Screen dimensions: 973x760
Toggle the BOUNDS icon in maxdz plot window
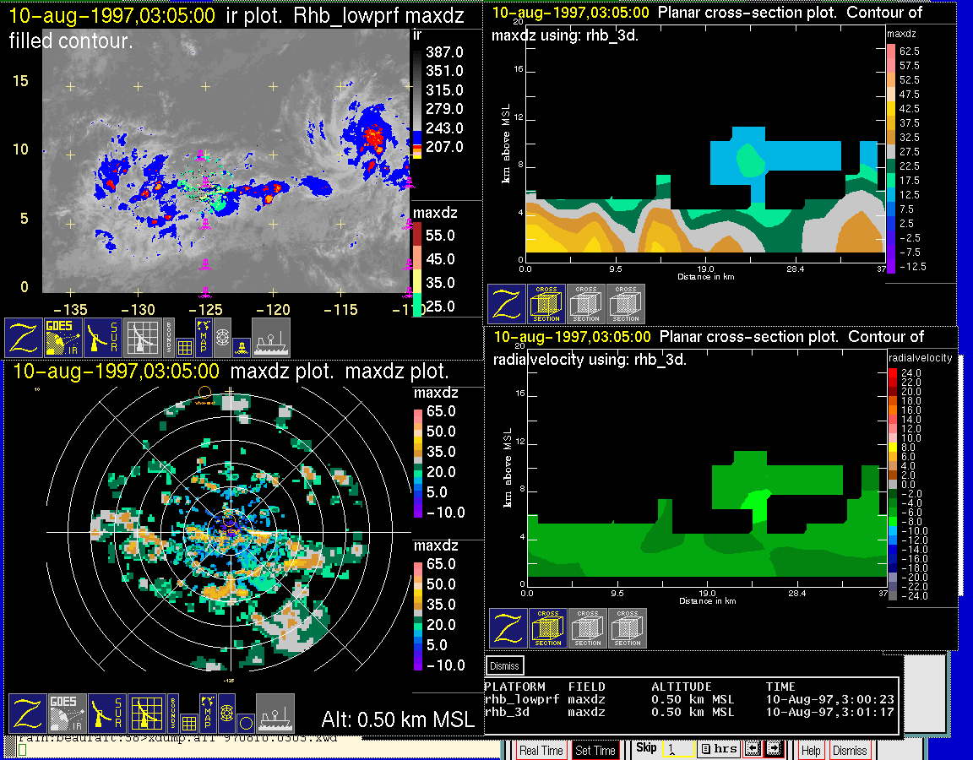pos(173,714)
